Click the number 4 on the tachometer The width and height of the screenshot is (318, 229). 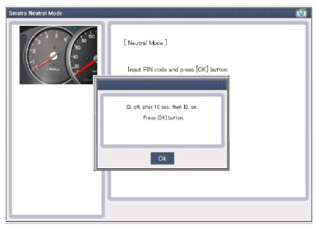point(47,36)
